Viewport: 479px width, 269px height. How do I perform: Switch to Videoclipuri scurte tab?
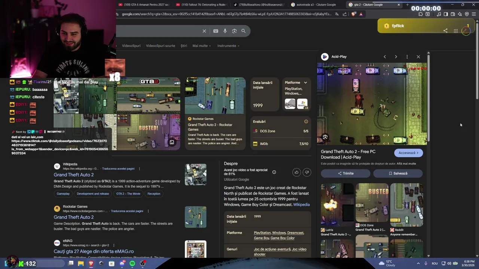coord(161,46)
